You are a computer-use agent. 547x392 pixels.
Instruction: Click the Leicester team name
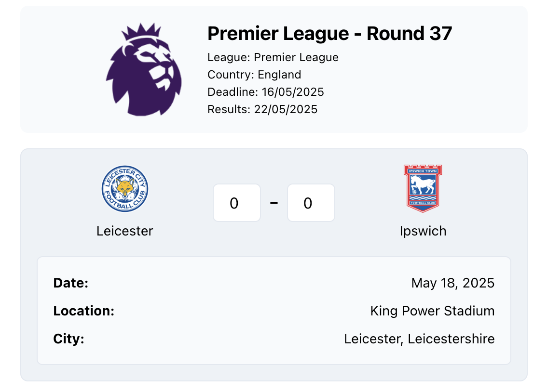[x=125, y=231]
